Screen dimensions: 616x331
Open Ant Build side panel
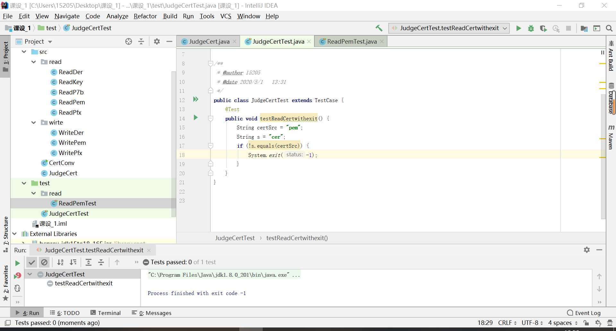click(x=611, y=56)
